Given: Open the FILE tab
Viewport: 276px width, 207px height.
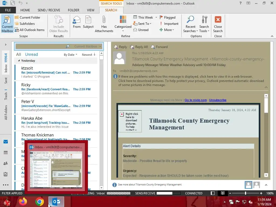Looking at the screenshot, I should 8,10.
